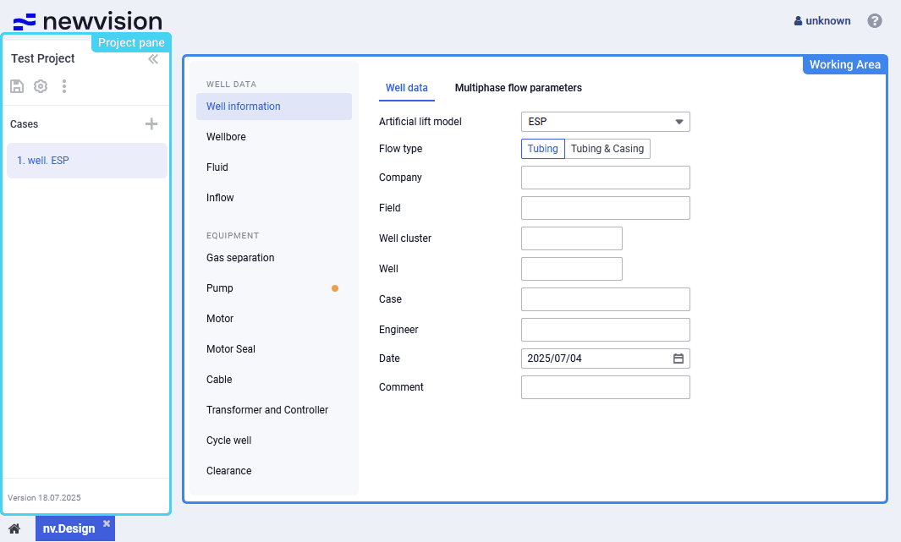Screen dimensions: 901x542
Task: Switch to Multiphase flow parameters tab
Action: 518,88
